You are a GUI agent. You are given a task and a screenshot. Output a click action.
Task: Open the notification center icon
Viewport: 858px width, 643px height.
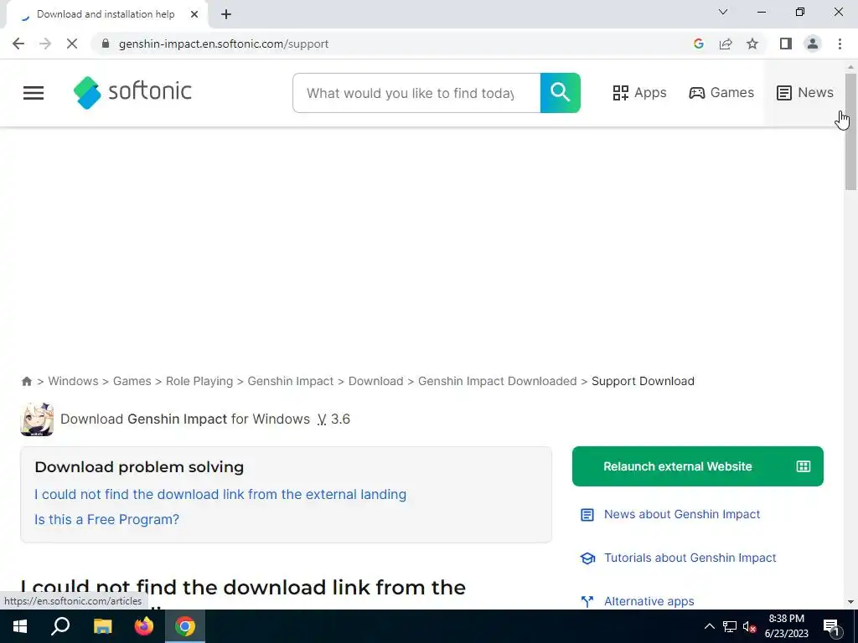(x=832, y=626)
